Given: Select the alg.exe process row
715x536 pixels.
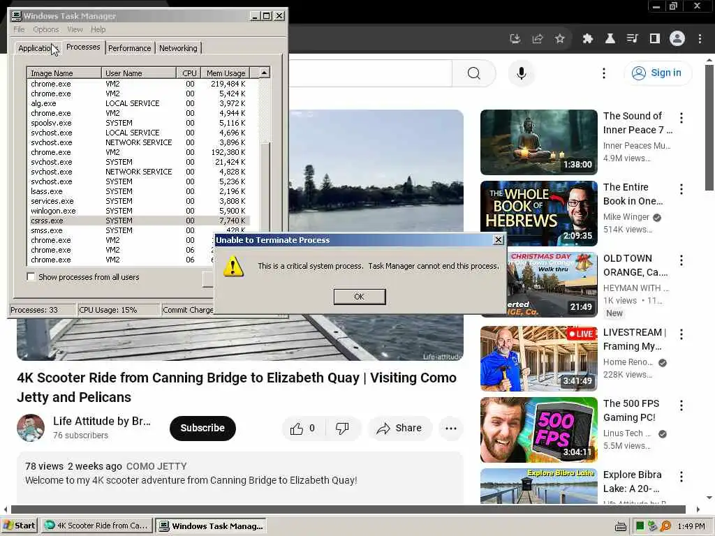Looking at the screenshot, I should [x=139, y=103].
